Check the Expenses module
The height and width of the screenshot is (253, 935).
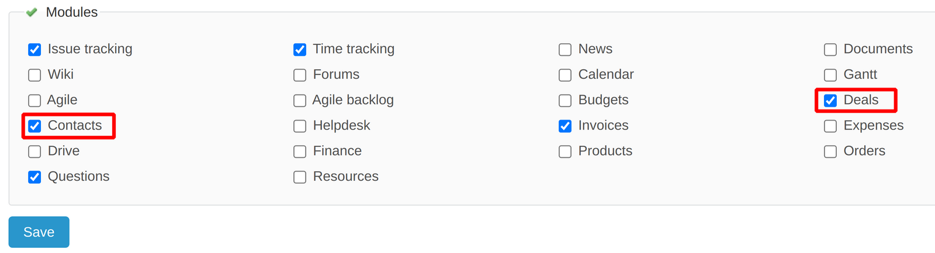(x=830, y=126)
